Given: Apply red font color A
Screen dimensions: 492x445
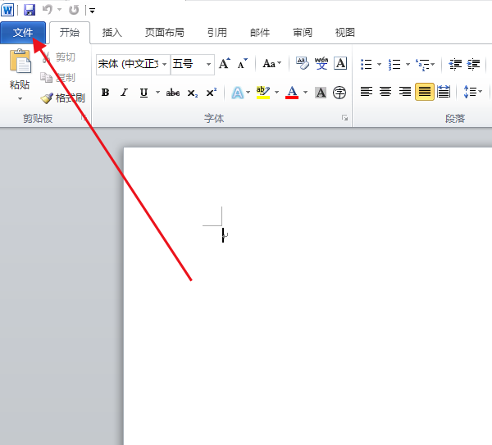Looking at the screenshot, I should 292,93.
